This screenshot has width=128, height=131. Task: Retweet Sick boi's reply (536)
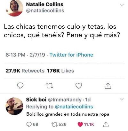point(59,124)
